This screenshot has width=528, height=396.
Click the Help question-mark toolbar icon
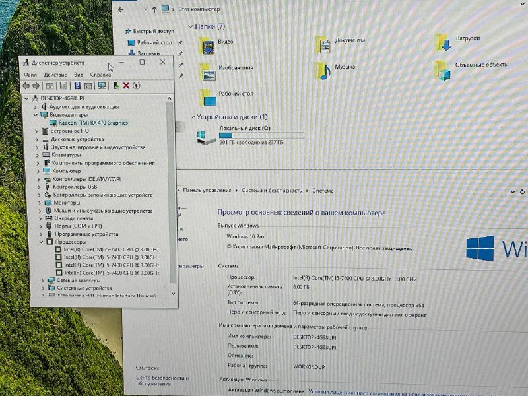point(77,86)
